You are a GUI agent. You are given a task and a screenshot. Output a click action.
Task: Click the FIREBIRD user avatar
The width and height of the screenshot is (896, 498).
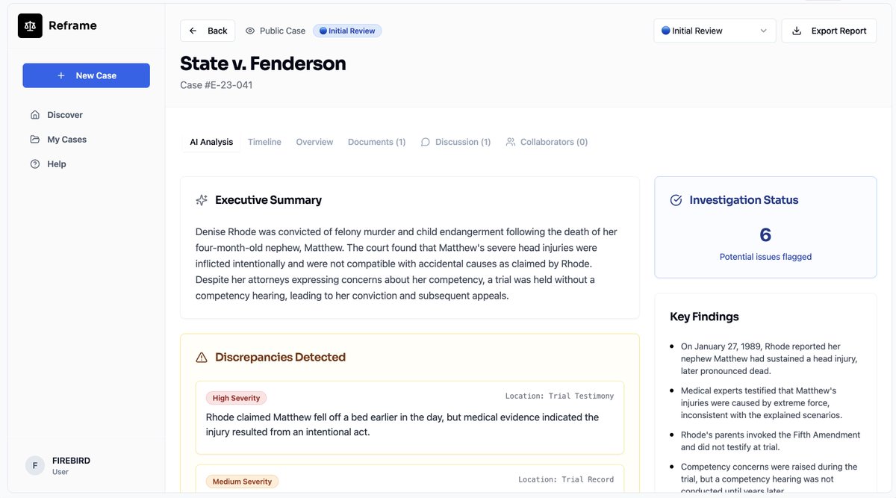(34, 464)
